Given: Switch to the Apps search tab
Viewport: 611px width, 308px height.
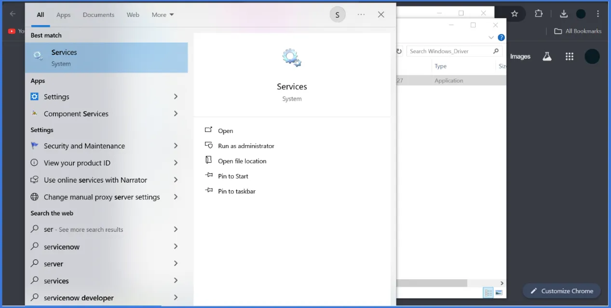Looking at the screenshot, I should point(63,15).
